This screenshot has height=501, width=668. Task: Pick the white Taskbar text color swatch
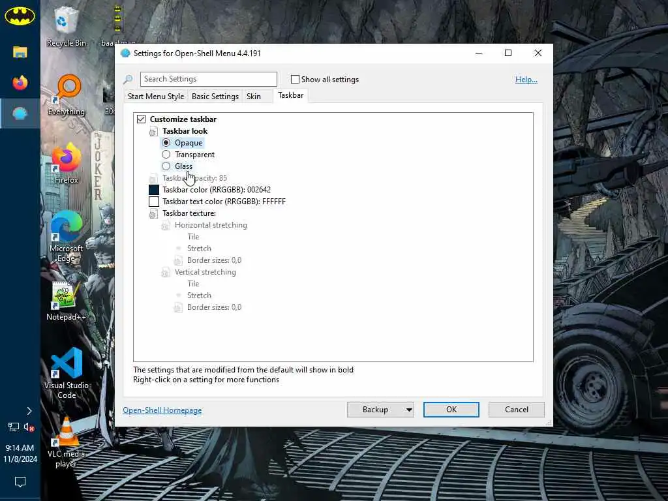click(154, 202)
